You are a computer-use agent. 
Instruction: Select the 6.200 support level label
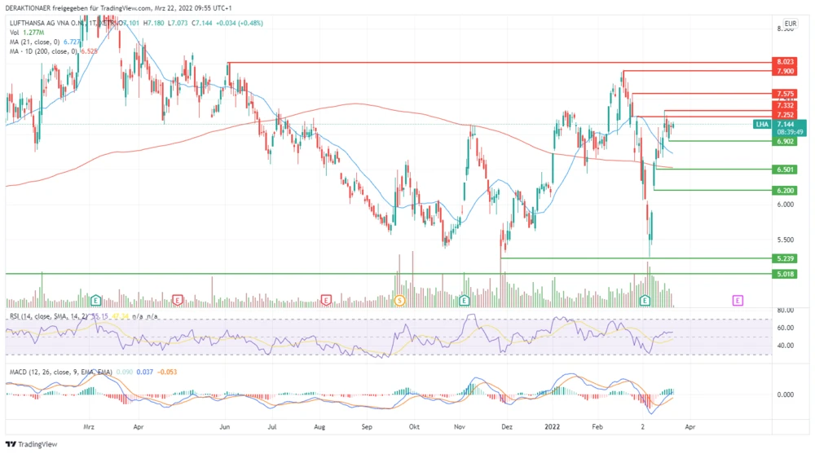(785, 191)
